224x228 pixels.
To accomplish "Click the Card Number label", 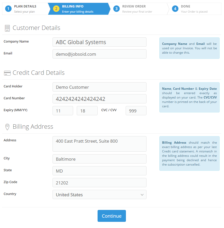I will [x=14, y=98].
